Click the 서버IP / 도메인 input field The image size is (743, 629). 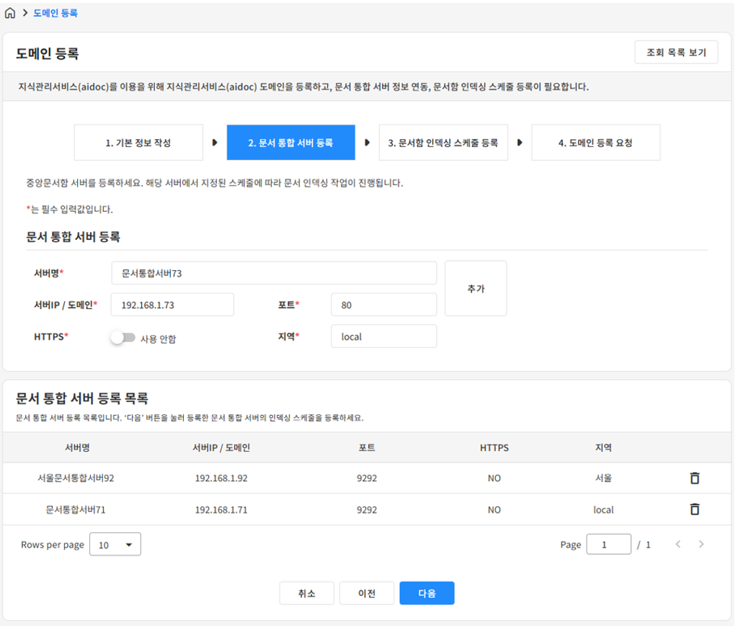click(x=172, y=305)
